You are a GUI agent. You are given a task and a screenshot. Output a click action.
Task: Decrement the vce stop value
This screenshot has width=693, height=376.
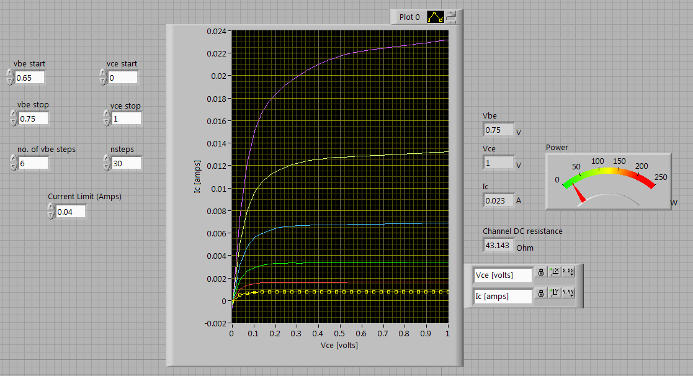(107, 122)
